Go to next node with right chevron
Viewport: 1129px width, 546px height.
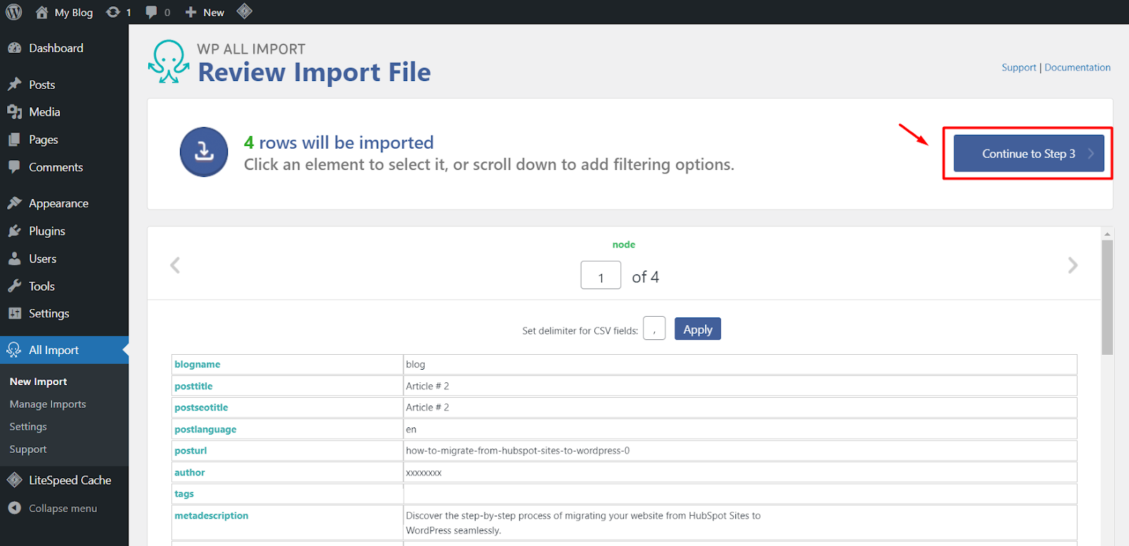(1073, 265)
